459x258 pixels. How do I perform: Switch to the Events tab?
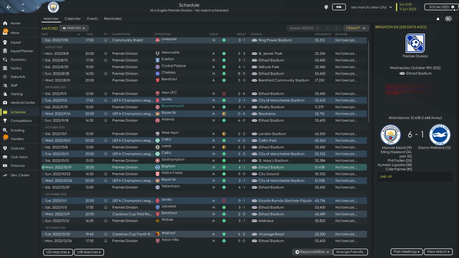[x=93, y=19]
